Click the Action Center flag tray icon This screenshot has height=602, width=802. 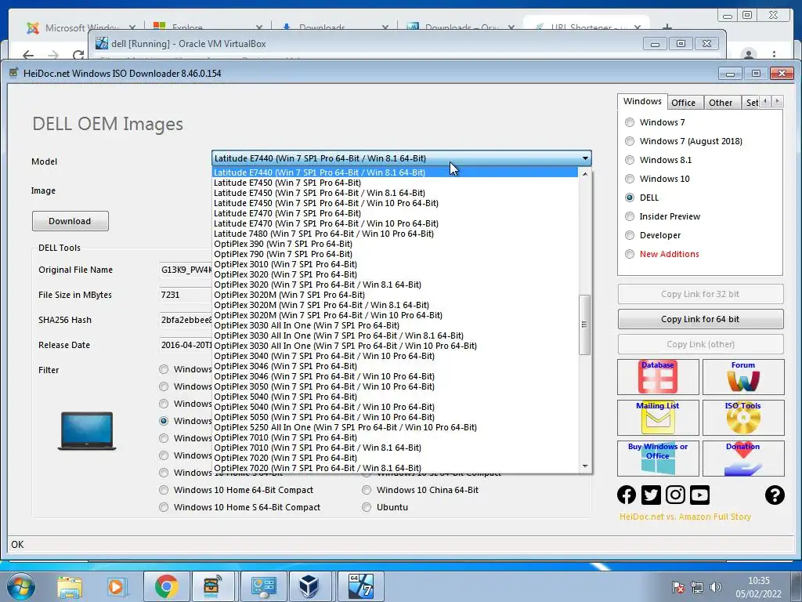(679, 586)
